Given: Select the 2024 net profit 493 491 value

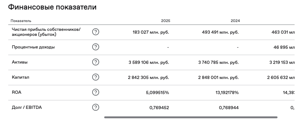Looking at the screenshot, I should [220, 32].
